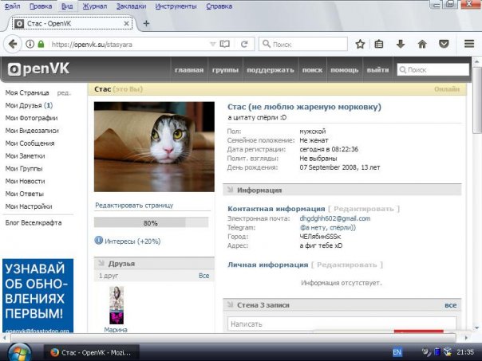Click the browser back arrow button
Screen dimensions: 482x361
(x=14, y=45)
